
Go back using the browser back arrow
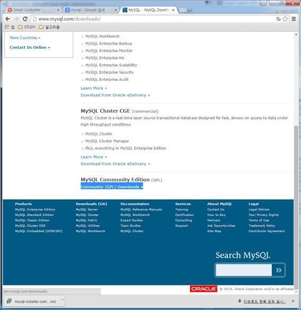tap(8, 19)
